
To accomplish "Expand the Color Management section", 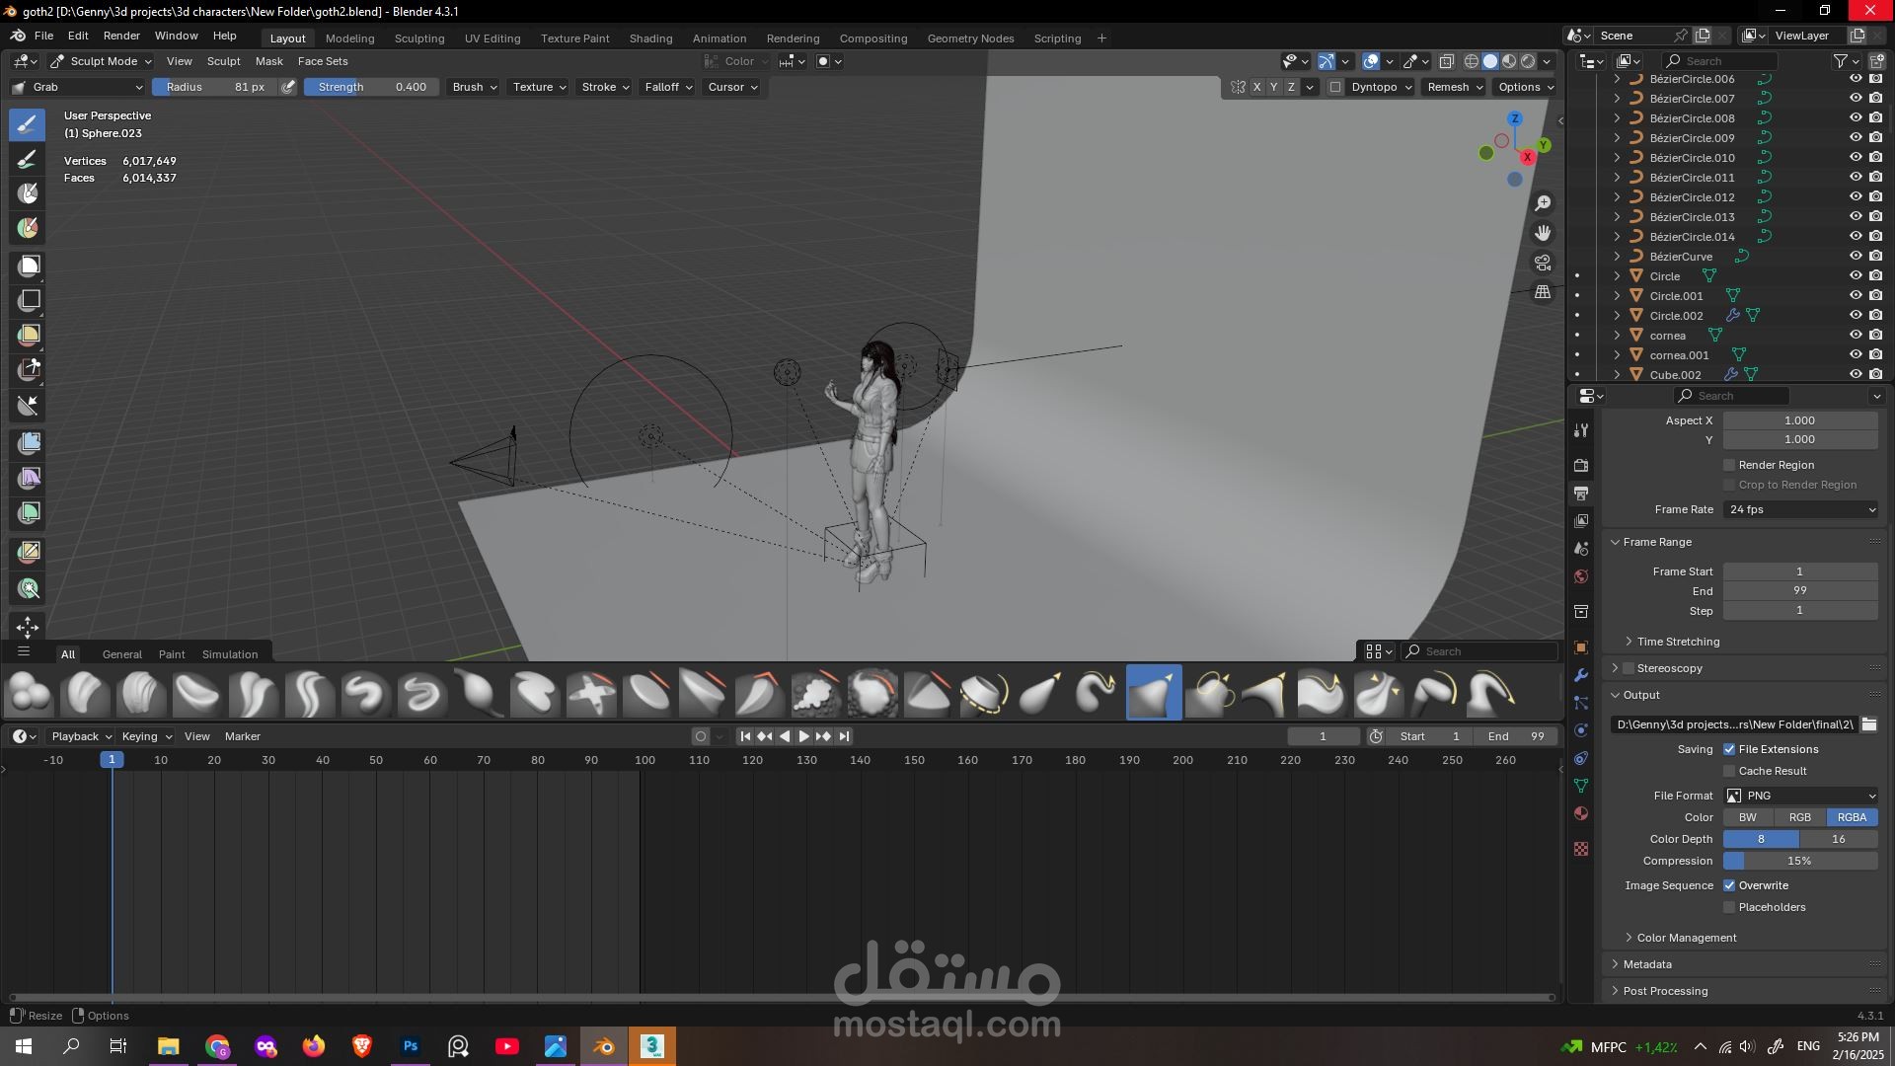I will click(1686, 938).
